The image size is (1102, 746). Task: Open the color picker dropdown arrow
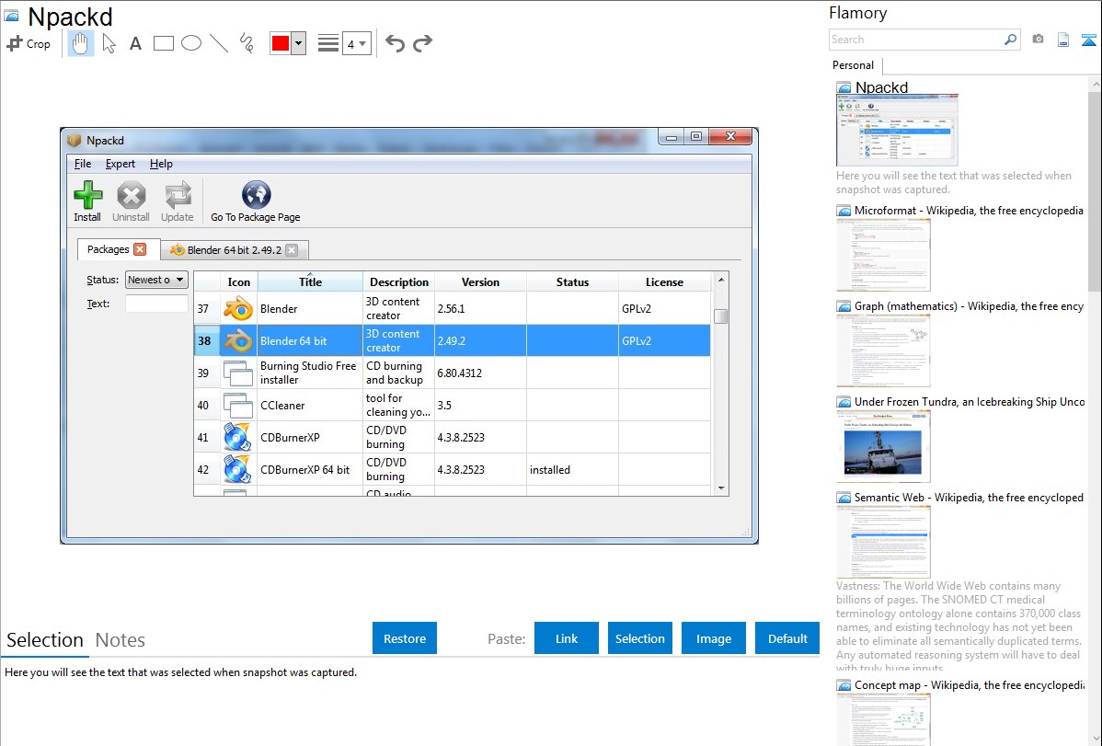click(x=298, y=43)
